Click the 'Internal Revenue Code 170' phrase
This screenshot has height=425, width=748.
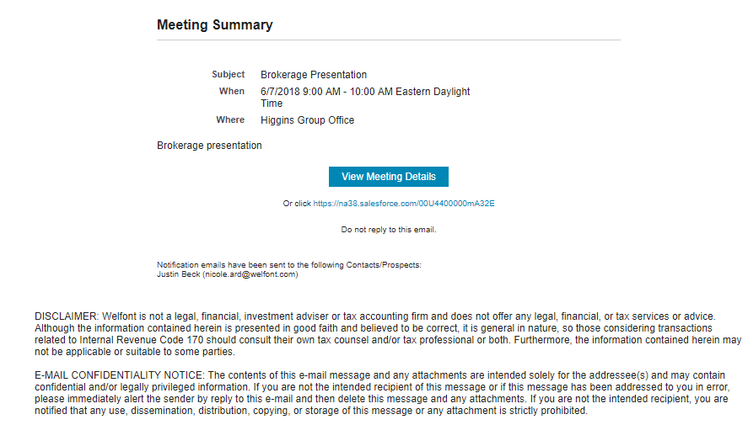point(141,340)
